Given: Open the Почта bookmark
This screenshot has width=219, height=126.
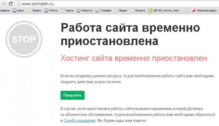Looking at the screenshot, I should coord(51,11).
